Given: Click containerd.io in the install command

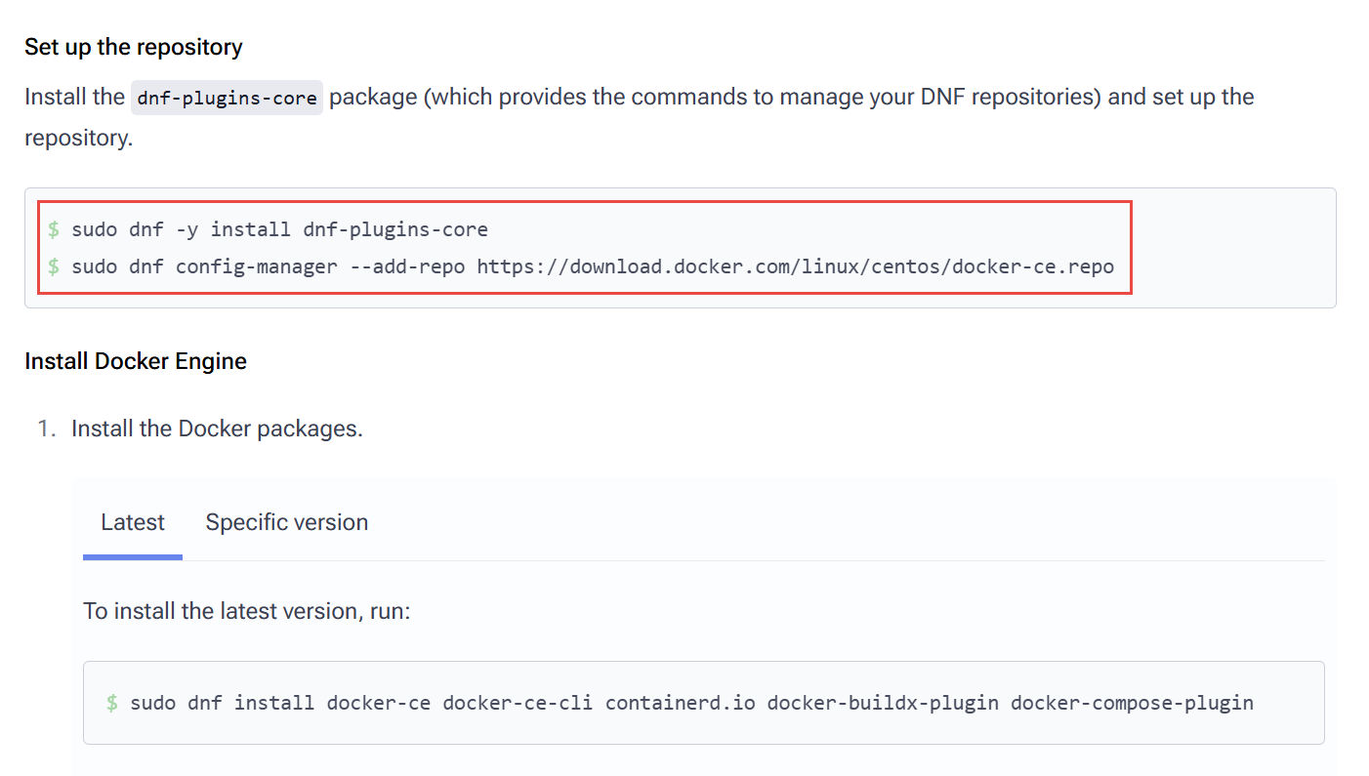Looking at the screenshot, I should [x=680, y=703].
